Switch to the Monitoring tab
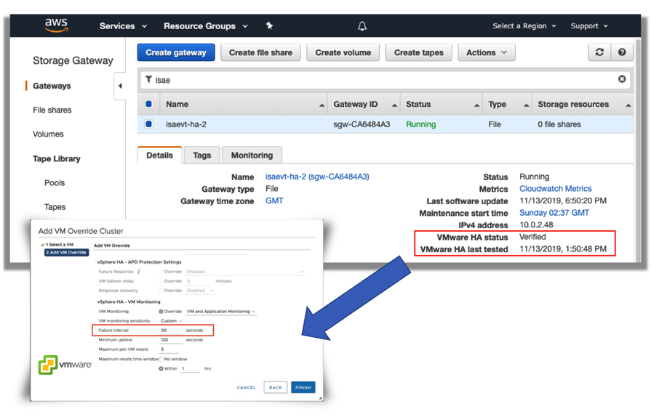The image size is (651, 417). (252, 155)
